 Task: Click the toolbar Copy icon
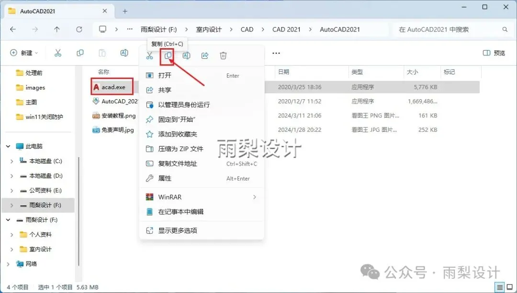pos(80,53)
